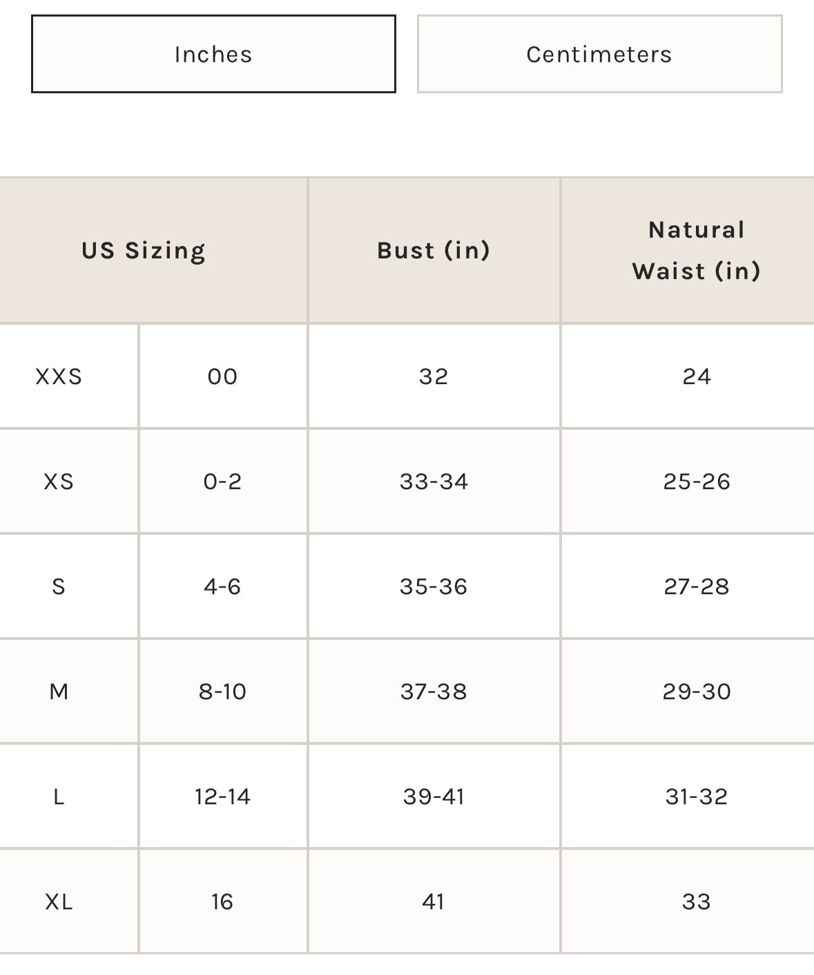
Task: Switch to the Inches unit toggle
Action: pyautogui.click(x=213, y=54)
